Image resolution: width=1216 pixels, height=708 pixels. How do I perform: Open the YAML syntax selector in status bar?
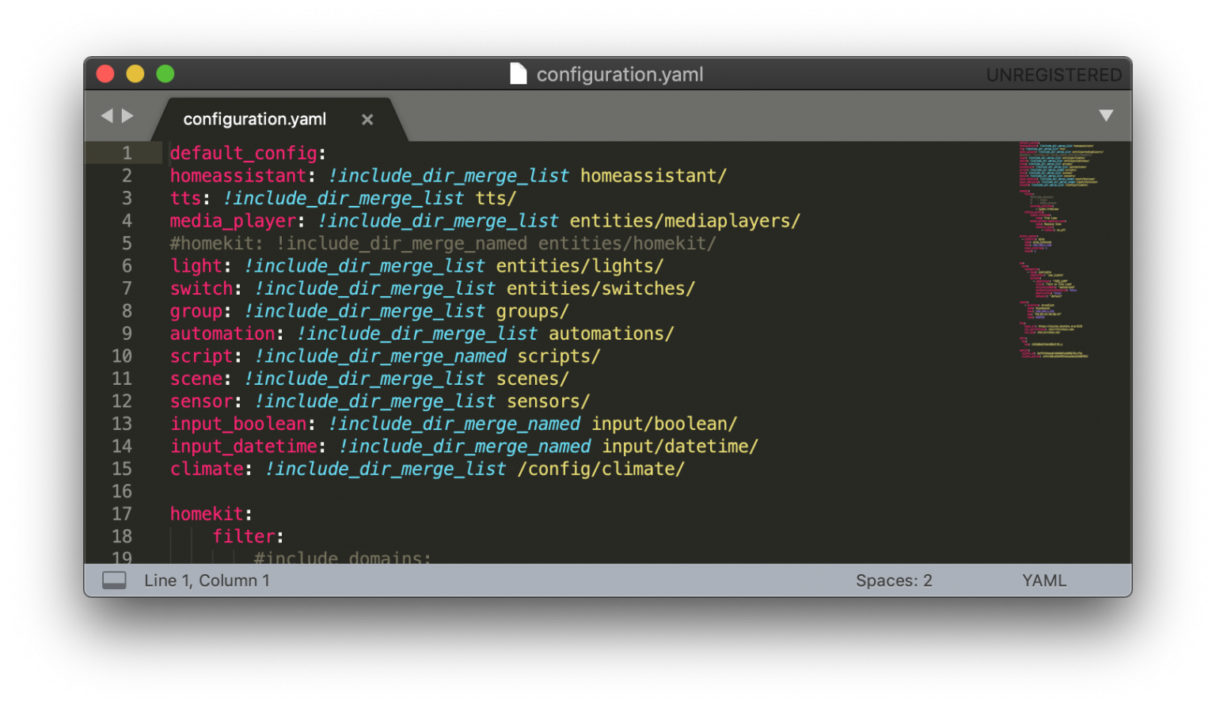pyautogui.click(x=1043, y=580)
